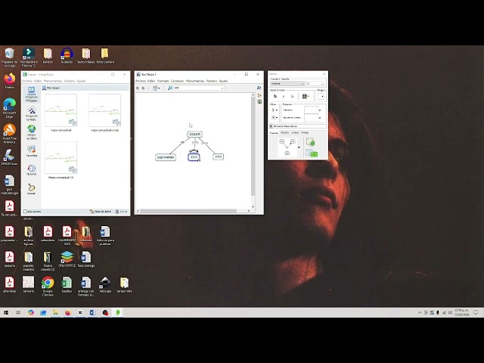Image resolution: width=484 pixels, height=363 pixels.
Task: Open Colaborar menu in Sin Título 1 window
Action: (177, 81)
